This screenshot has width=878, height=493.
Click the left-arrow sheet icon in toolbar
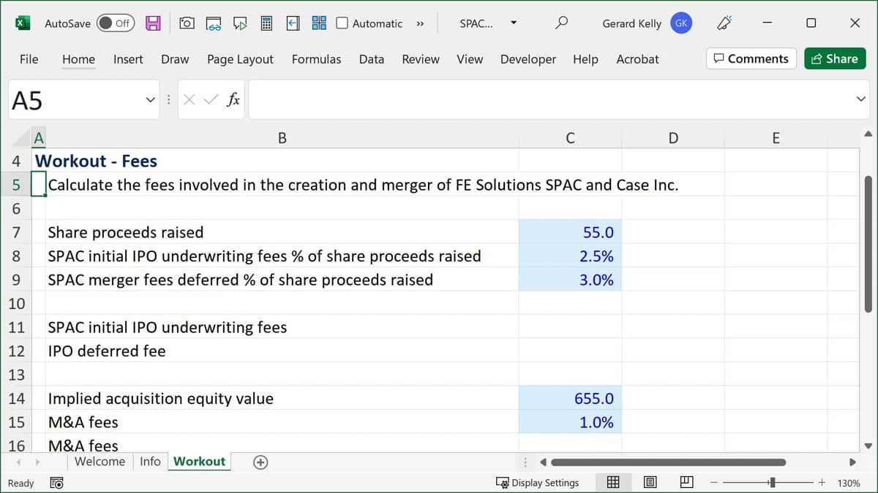click(293, 23)
